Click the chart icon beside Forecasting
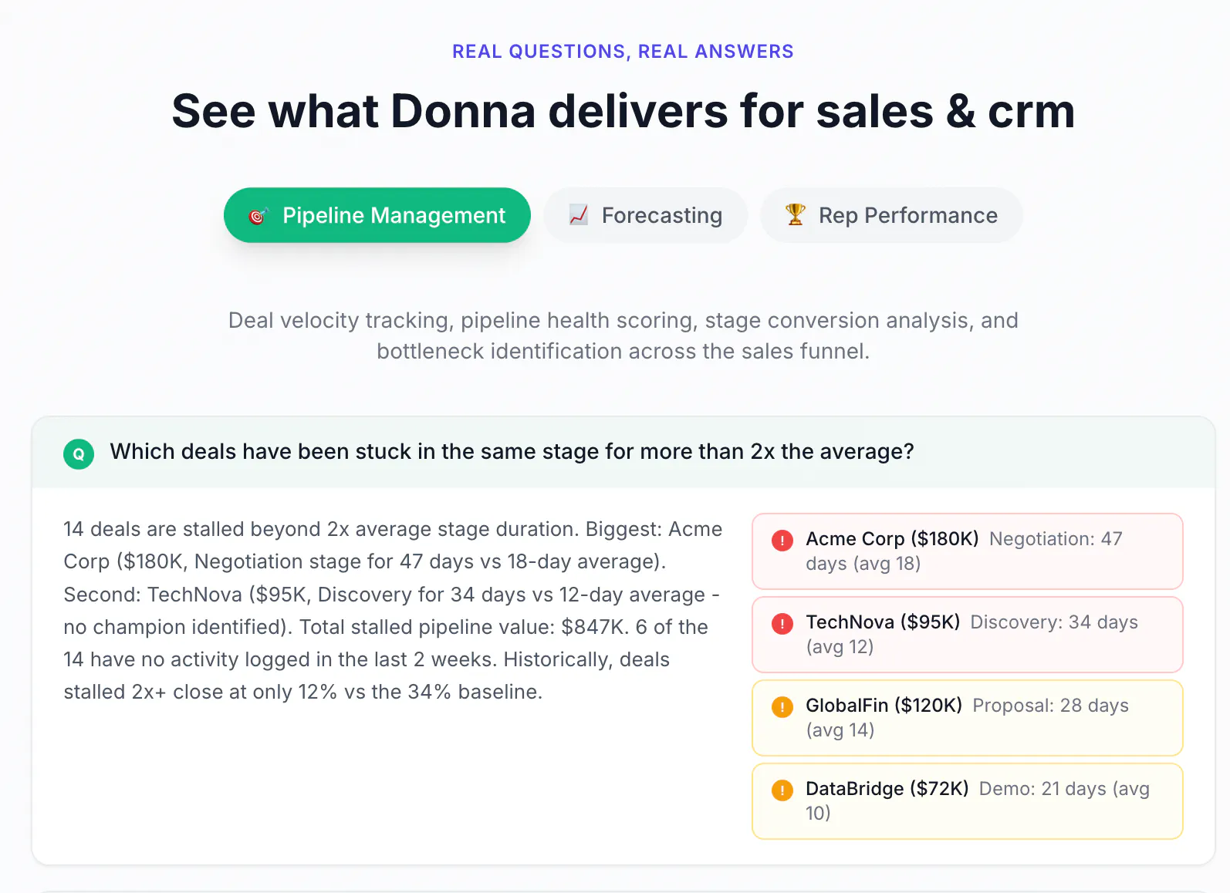The image size is (1230, 893). [x=579, y=215]
